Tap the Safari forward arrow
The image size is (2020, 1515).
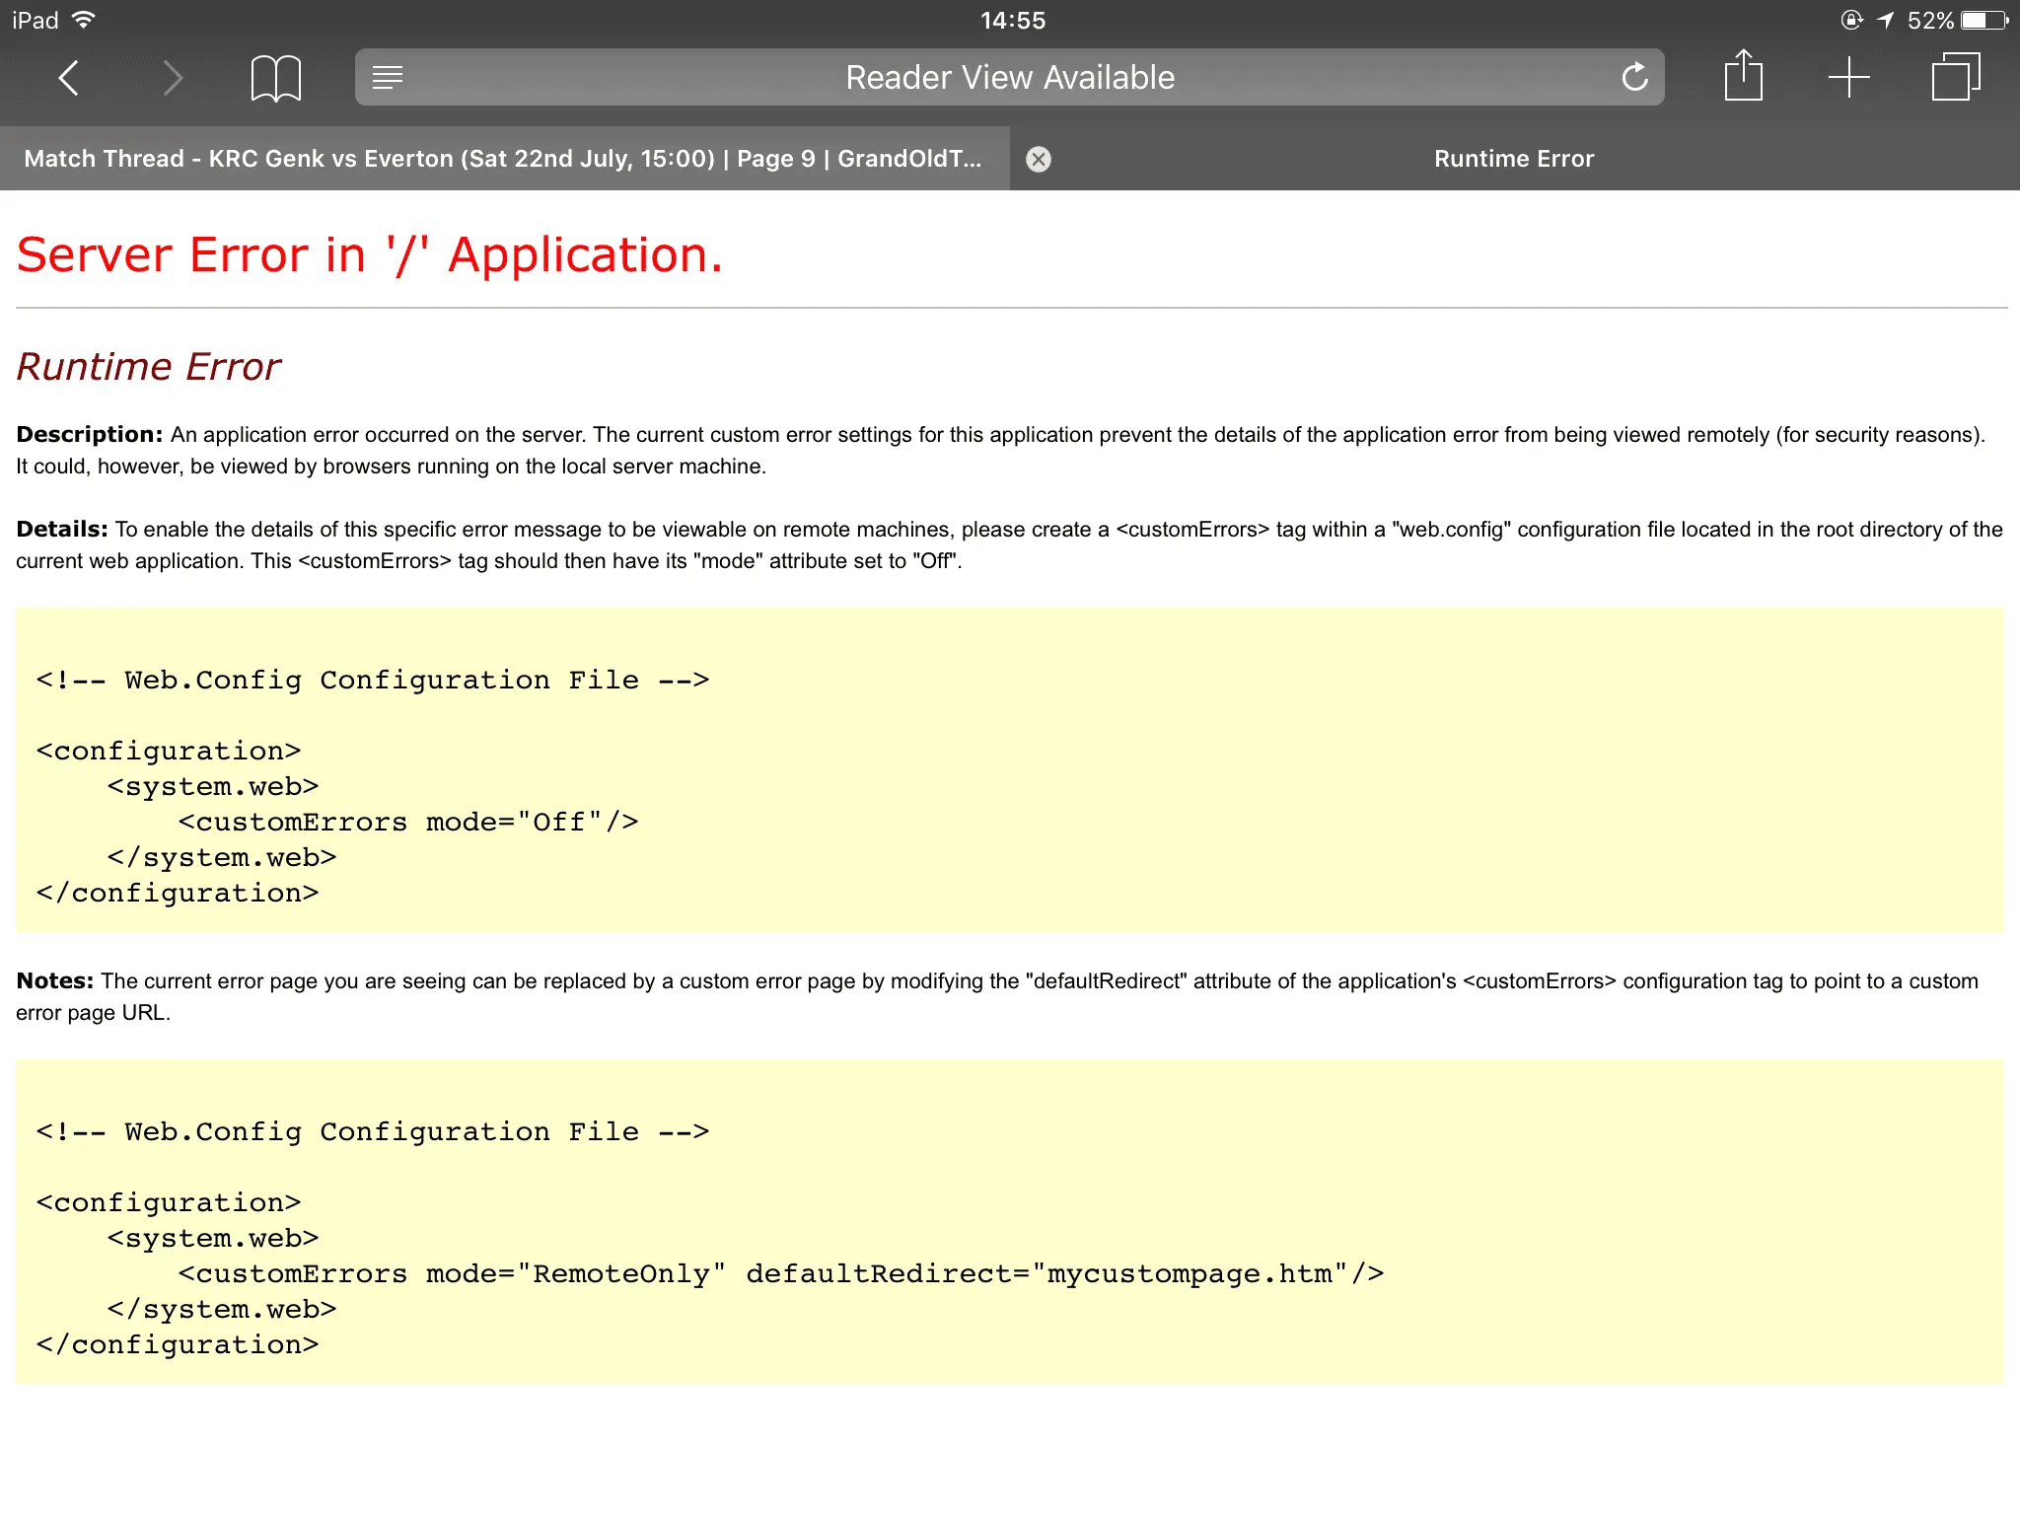[x=173, y=78]
